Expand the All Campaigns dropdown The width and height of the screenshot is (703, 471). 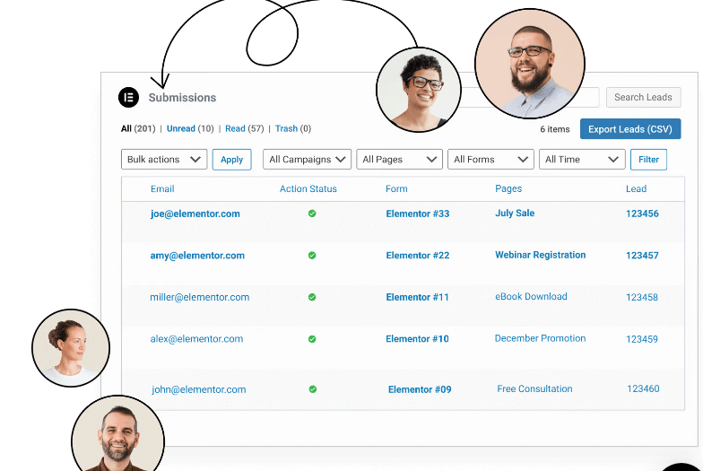pos(307,160)
